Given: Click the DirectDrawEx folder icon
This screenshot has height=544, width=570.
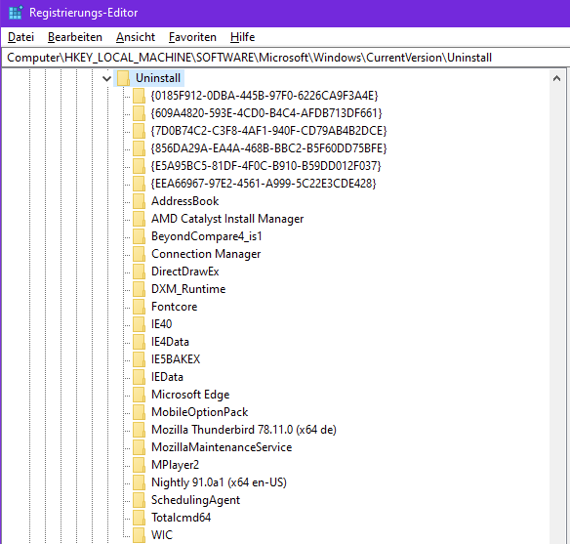Looking at the screenshot, I should point(139,272).
